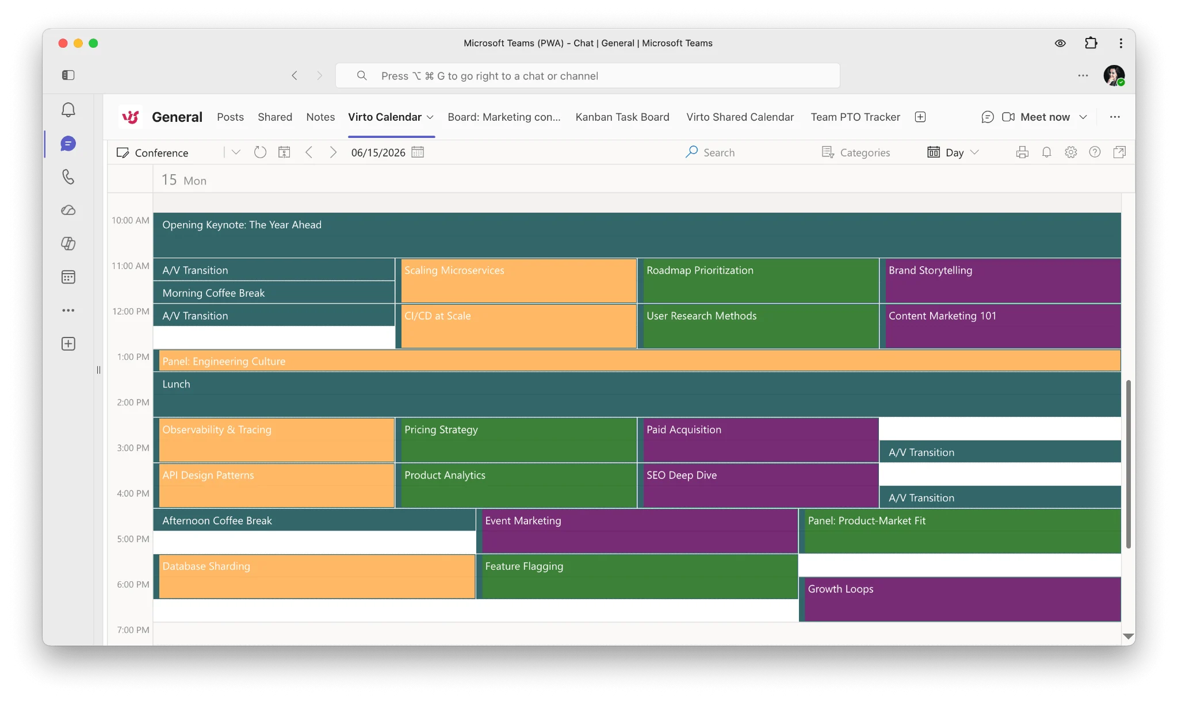Screen dimensions: 1178x702
Task: Open the Growth Loops event
Action: pyautogui.click(x=960, y=599)
